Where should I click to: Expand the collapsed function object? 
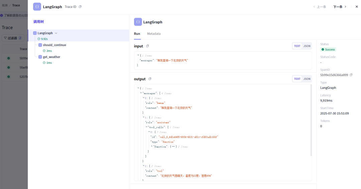pos(152,147)
